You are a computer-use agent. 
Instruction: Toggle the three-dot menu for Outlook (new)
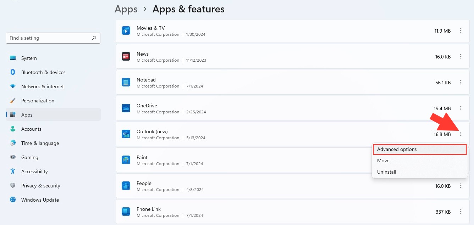(x=461, y=134)
